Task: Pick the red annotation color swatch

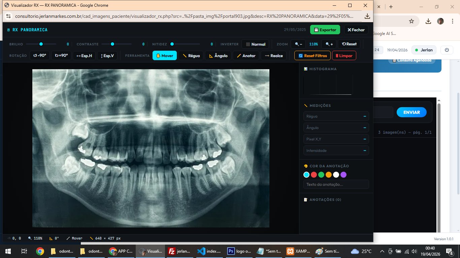Action: (314, 174)
